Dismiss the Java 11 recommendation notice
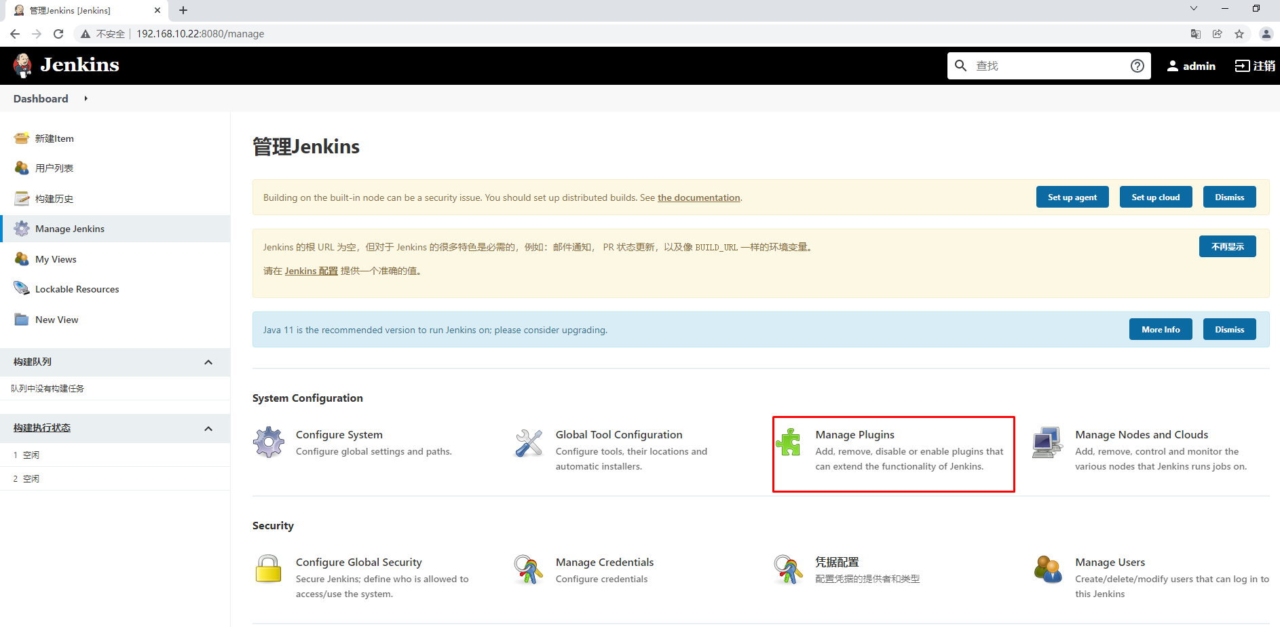The width and height of the screenshot is (1280, 627). (1230, 330)
